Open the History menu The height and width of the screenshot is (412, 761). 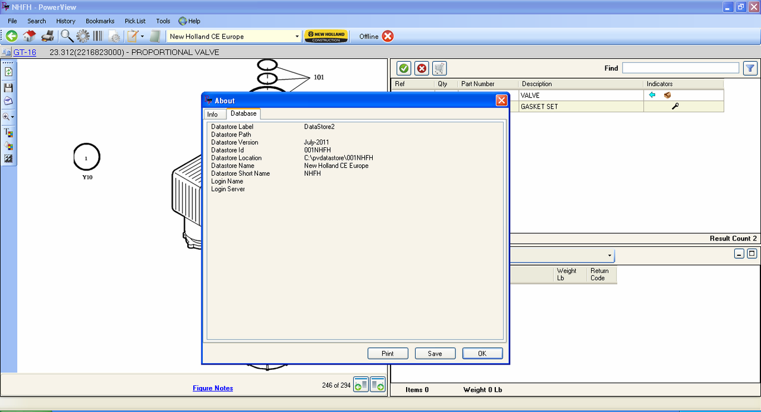pyautogui.click(x=65, y=21)
